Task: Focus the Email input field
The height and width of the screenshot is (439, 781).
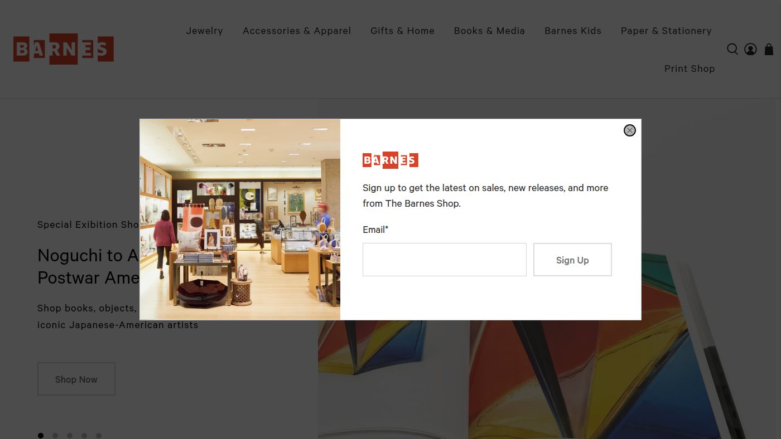Action: coord(445,260)
